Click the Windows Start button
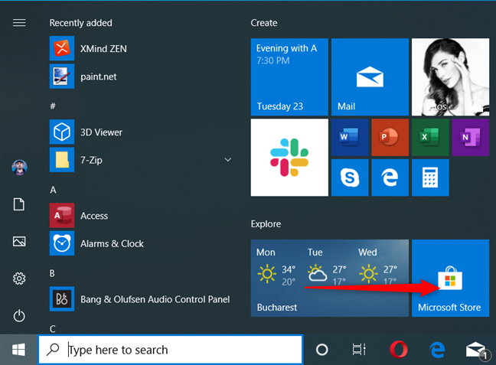Viewport: 496px width, 365px height. [18, 350]
